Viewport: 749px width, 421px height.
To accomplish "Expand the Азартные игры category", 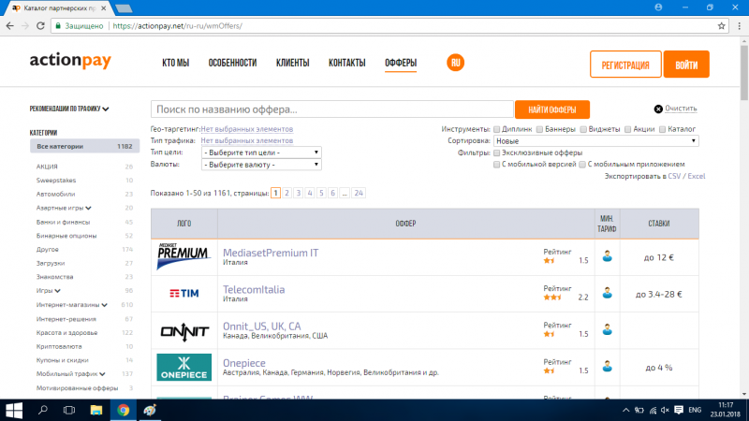I will [64, 208].
